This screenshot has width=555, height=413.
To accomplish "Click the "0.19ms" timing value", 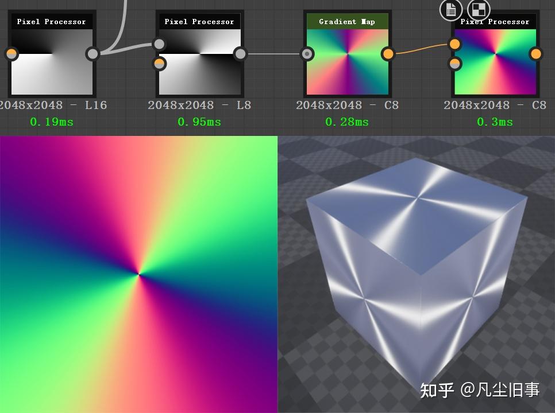I will click(x=52, y=122).
